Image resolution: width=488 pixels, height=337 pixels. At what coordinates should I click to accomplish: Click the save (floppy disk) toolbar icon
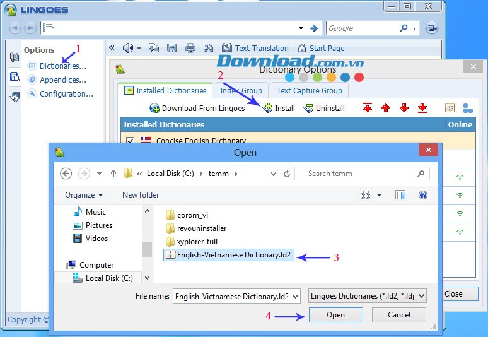[171, 48]
